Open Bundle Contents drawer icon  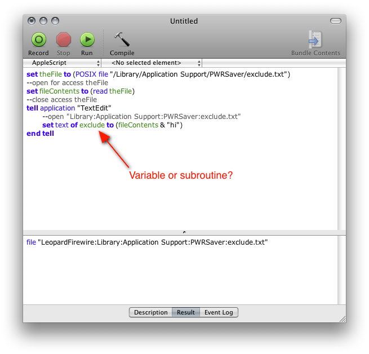[x=315, y=39]
